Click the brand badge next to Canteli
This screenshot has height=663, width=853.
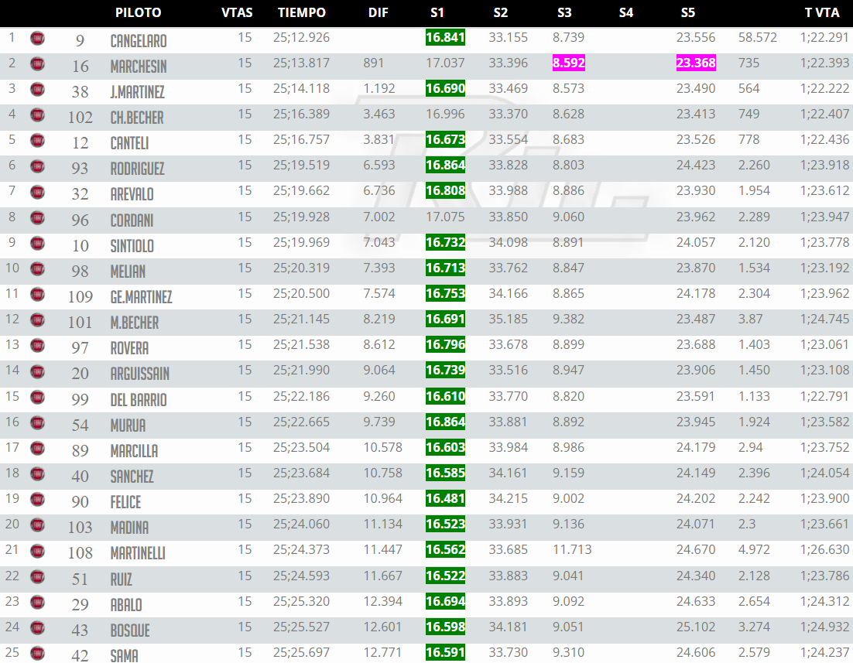[x=37, y=140]
